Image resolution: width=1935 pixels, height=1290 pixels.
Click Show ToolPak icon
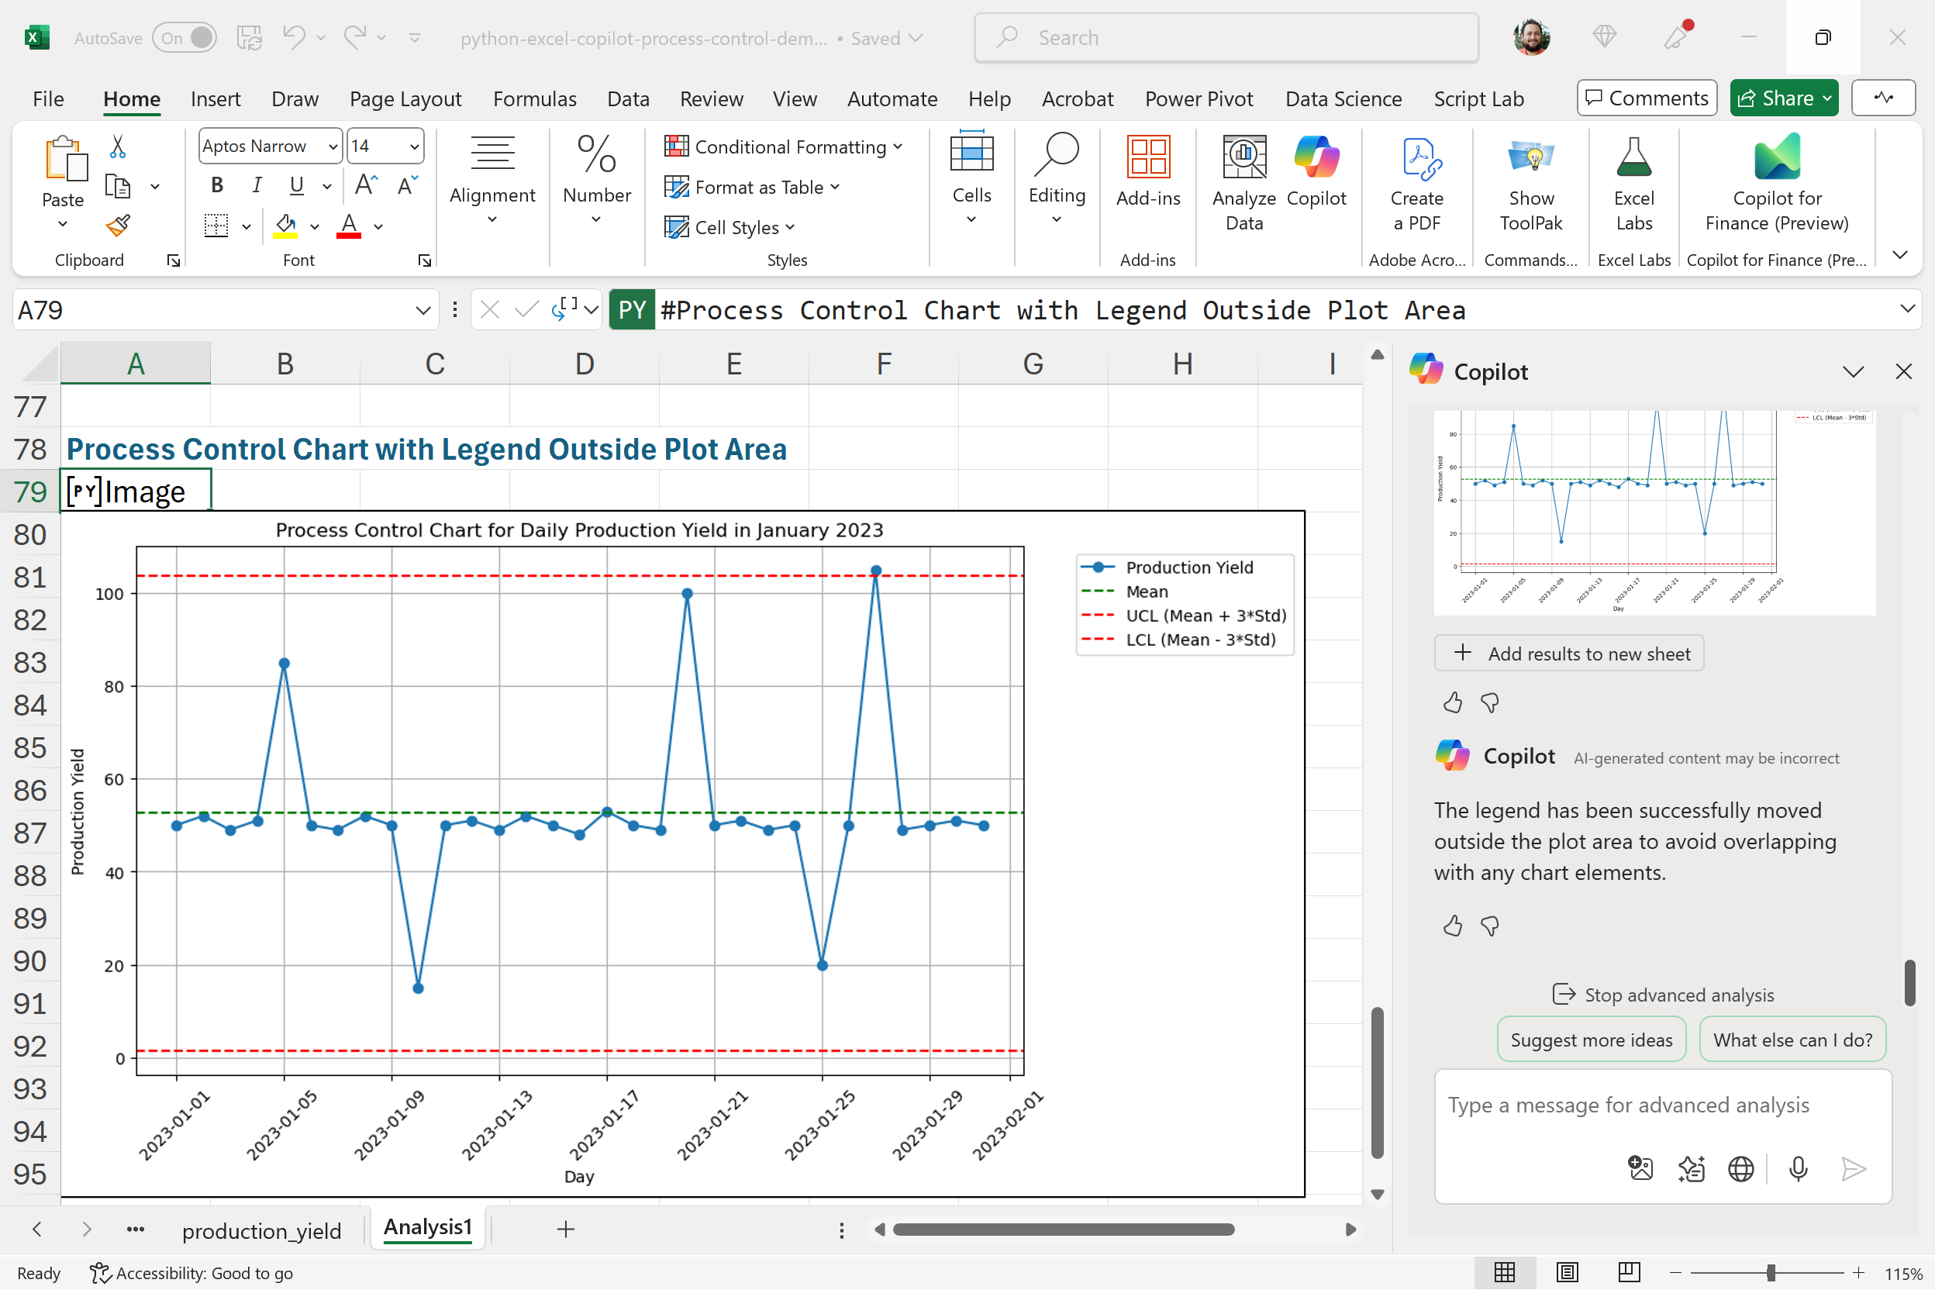(x=1530, y=183)
